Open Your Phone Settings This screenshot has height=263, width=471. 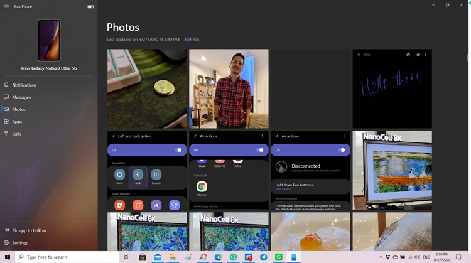click(49, 242)
